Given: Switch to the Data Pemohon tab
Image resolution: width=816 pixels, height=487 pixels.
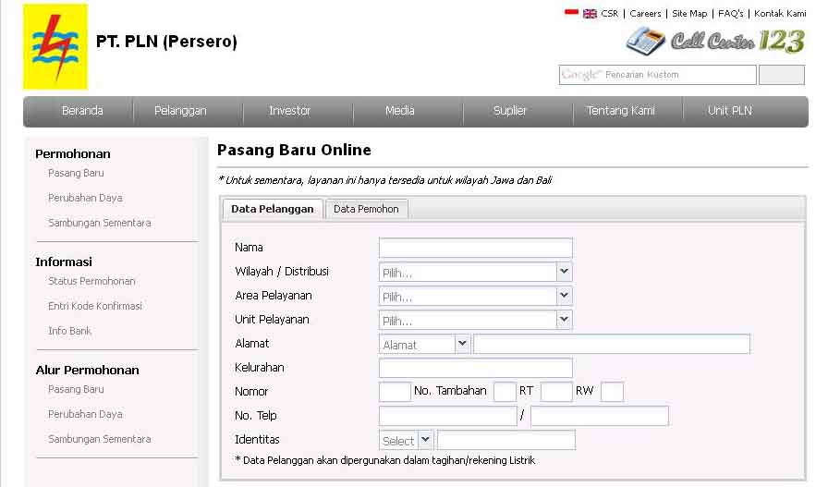Looking at the screenshot, I should (x=366, y=209).
